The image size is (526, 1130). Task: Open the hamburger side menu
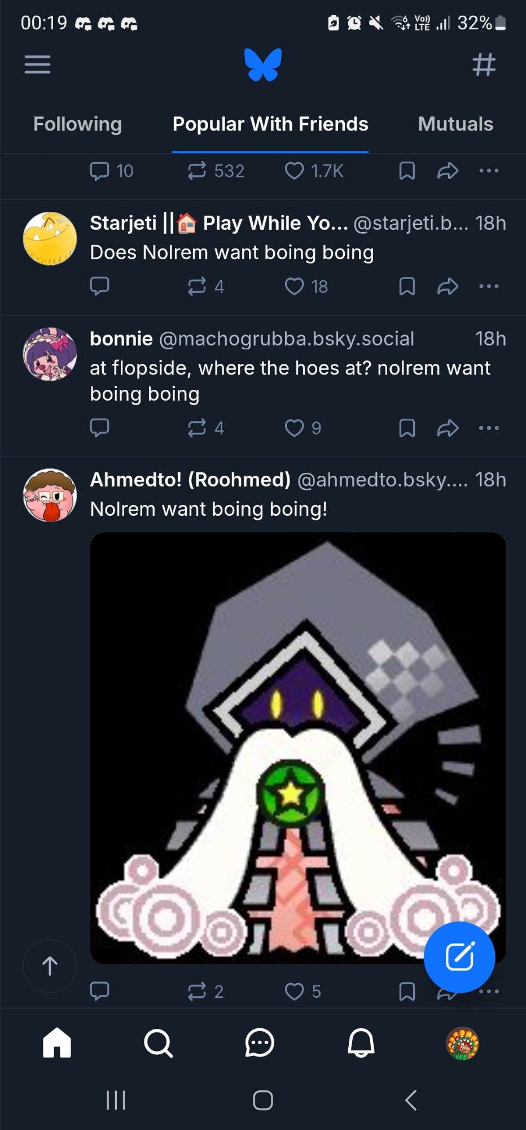pos(37,64)
